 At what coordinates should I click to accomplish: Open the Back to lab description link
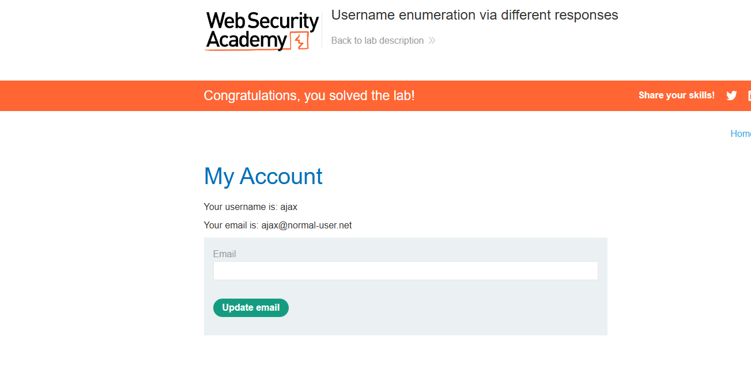(378, 41)
